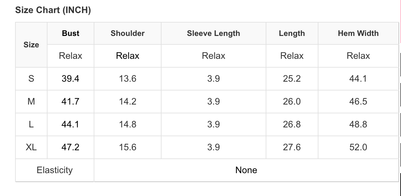Select the None elasticity value
This screenshot has width=401, height=196.
point(246,170)
